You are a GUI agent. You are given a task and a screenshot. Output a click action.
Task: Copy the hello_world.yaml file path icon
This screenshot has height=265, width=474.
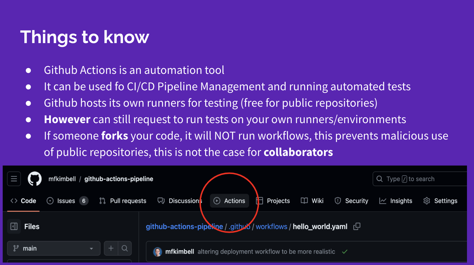click(x=357, y=226)
